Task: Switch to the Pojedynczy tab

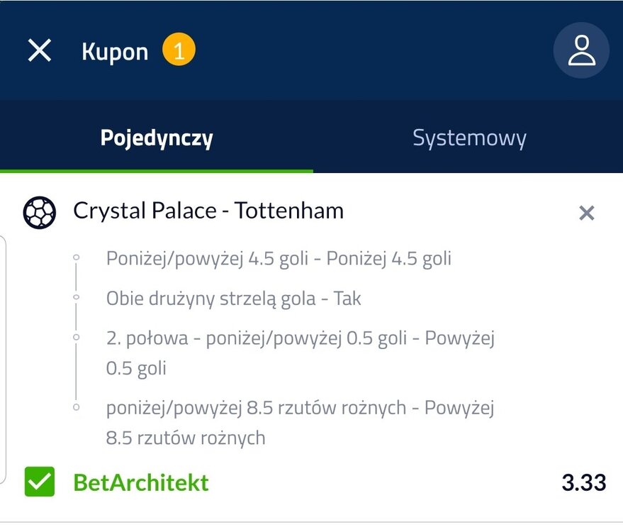Action: (157, 138)
